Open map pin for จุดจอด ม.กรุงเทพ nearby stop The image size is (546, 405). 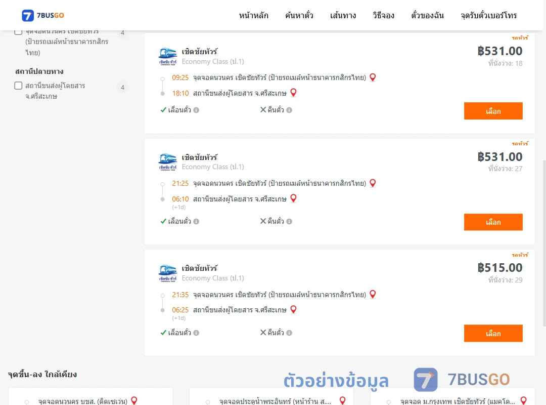pos(523,401)
